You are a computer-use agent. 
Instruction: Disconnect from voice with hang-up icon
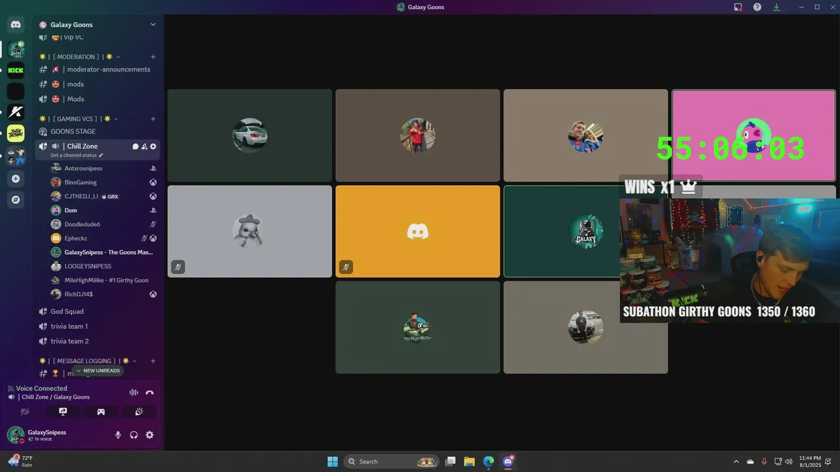pyautogui.click(x=150, y=393)
